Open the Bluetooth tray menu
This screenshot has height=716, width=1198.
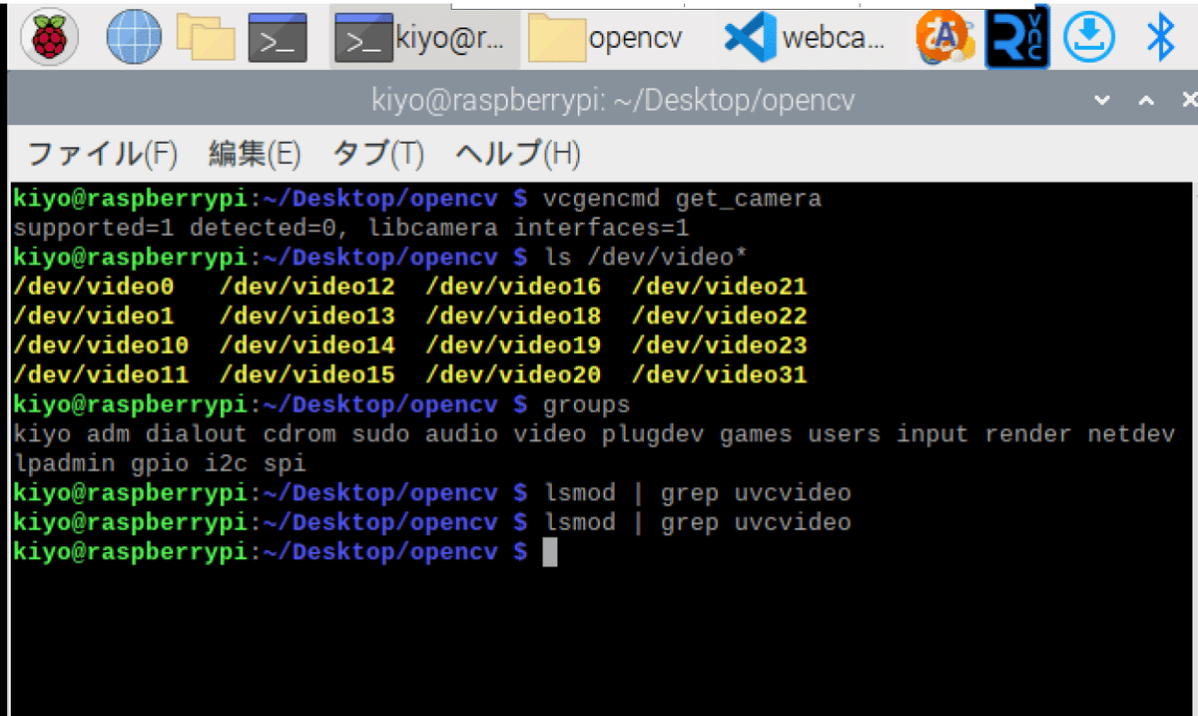1160,38
